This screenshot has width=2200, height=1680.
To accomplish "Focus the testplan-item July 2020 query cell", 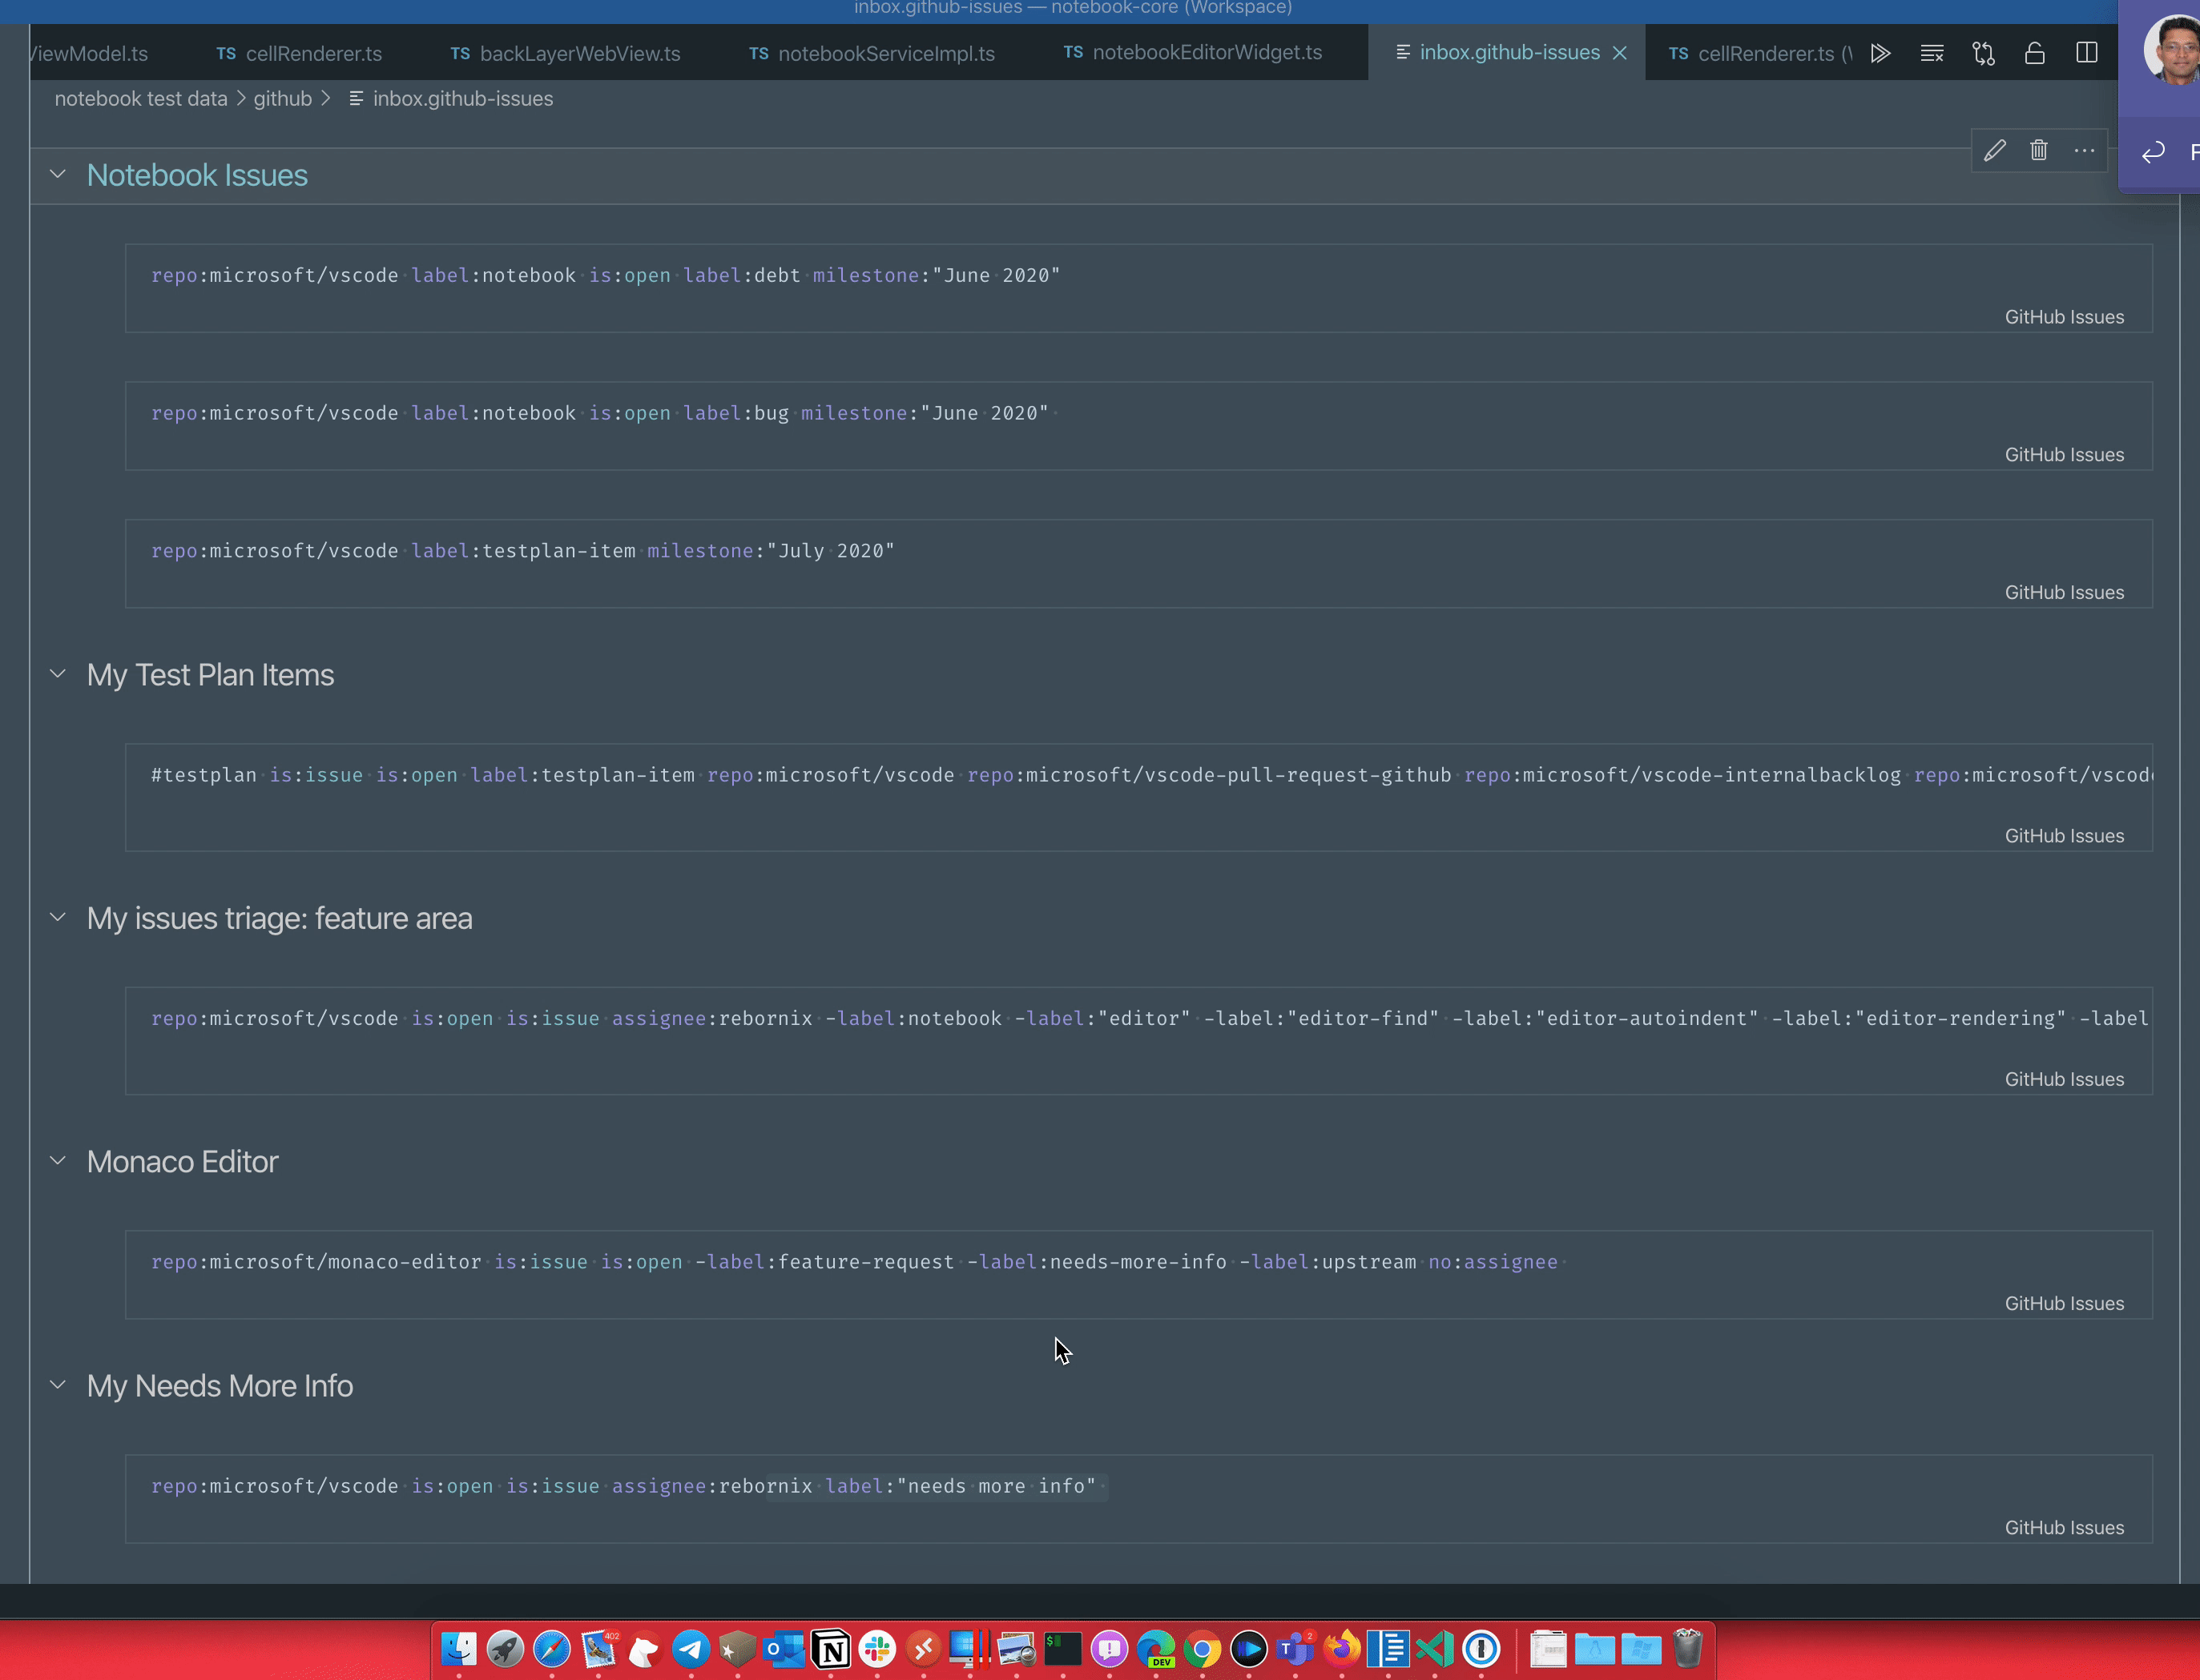I will pyautogui.click(x=1138, y=564).
